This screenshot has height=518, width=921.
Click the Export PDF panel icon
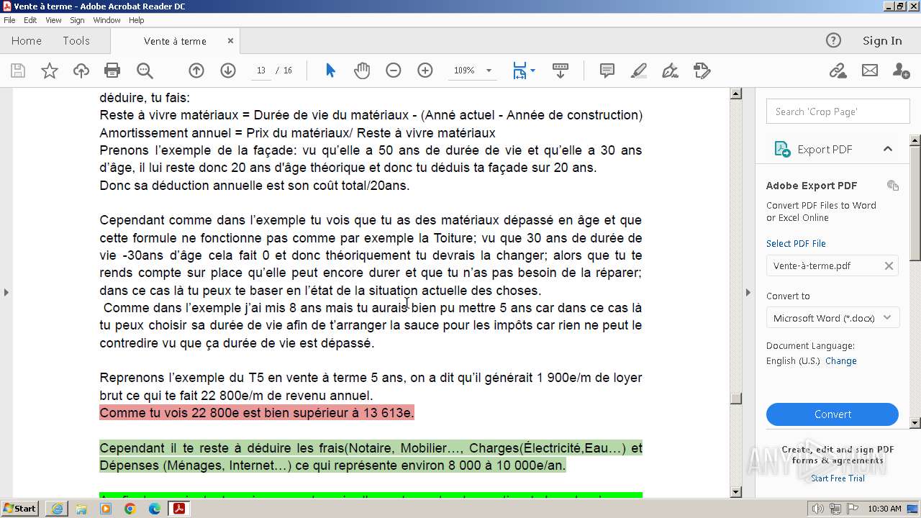click(782, 149)
